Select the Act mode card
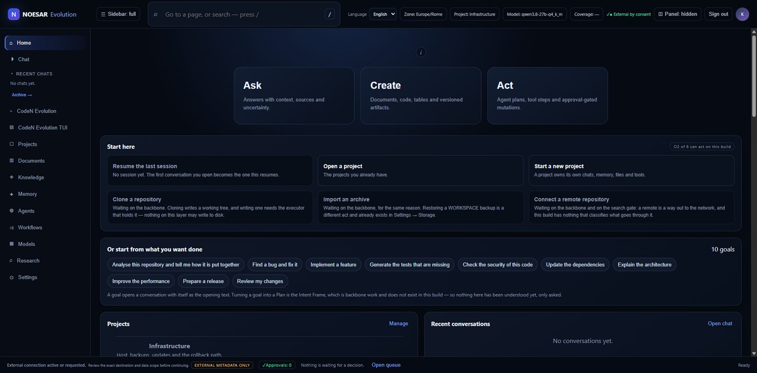Image resolution: width=757 pixels, height=373 pixels. click(547, 96)
